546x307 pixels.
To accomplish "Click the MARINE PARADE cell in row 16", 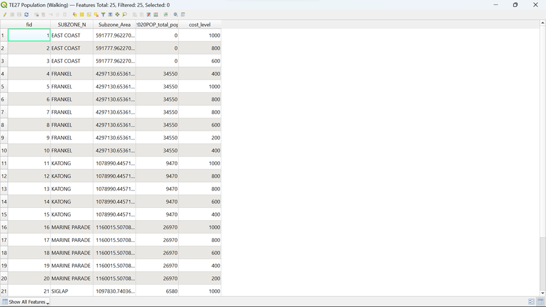I will [71, 227].
